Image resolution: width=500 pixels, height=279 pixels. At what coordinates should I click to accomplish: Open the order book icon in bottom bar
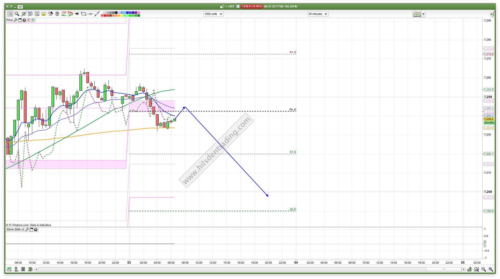click(x=30, y=269)
